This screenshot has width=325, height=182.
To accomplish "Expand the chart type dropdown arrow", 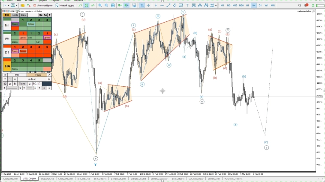I will click(x=10, y=6).
